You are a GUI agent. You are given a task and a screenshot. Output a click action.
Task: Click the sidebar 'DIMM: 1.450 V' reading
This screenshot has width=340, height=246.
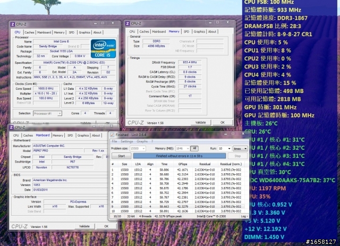coord(265,237)
